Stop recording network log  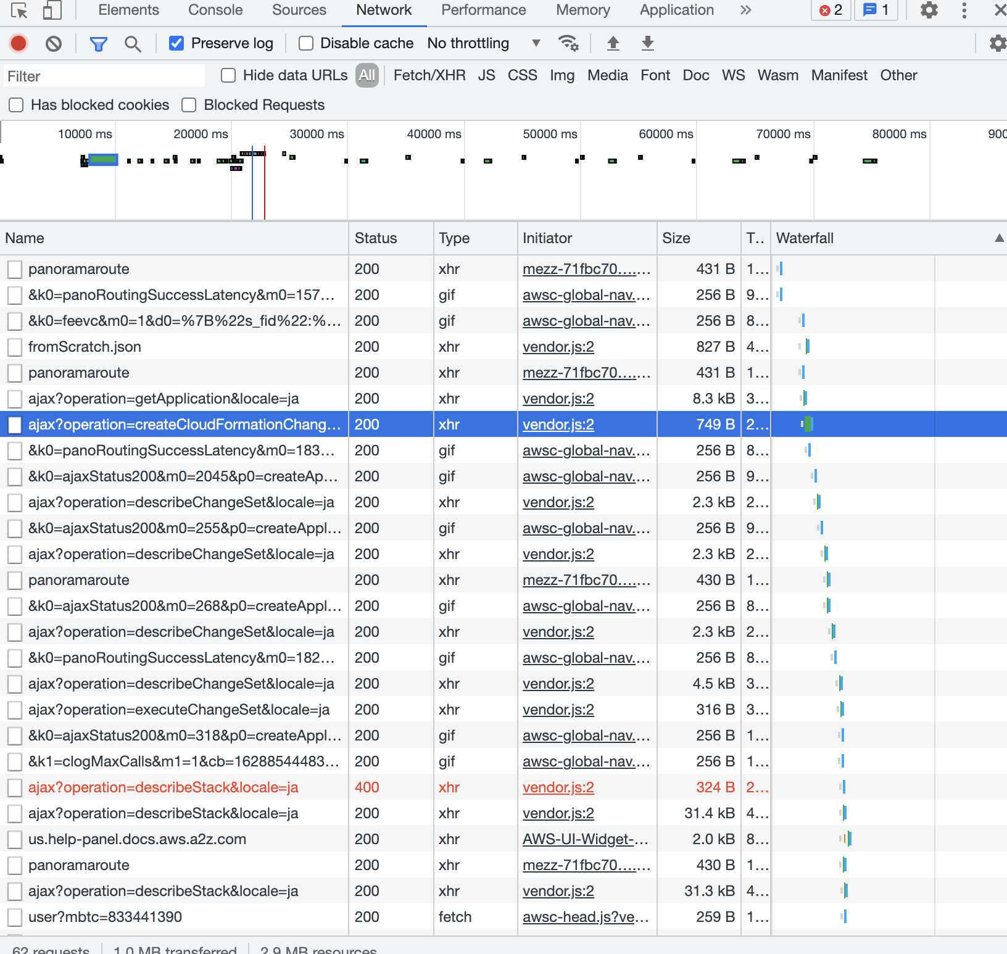[x=19, y=43]
